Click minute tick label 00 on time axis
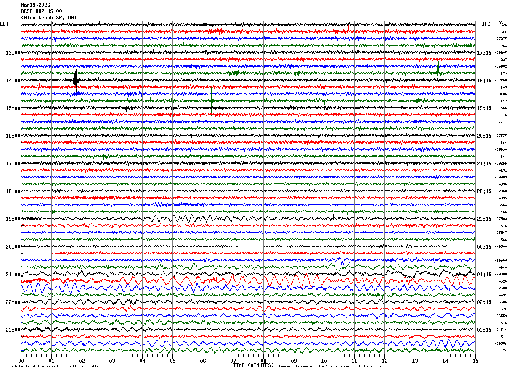The image size is (509, 372). pos(21,361)
